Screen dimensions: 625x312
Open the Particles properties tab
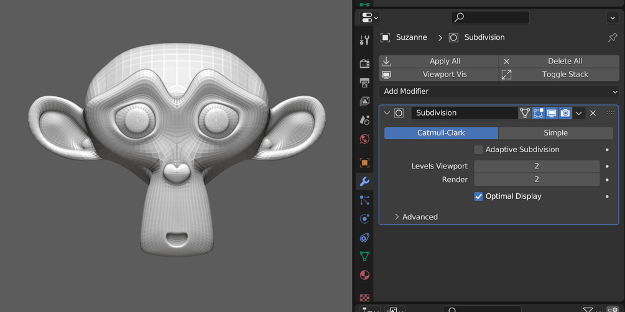tap(364, 200)
